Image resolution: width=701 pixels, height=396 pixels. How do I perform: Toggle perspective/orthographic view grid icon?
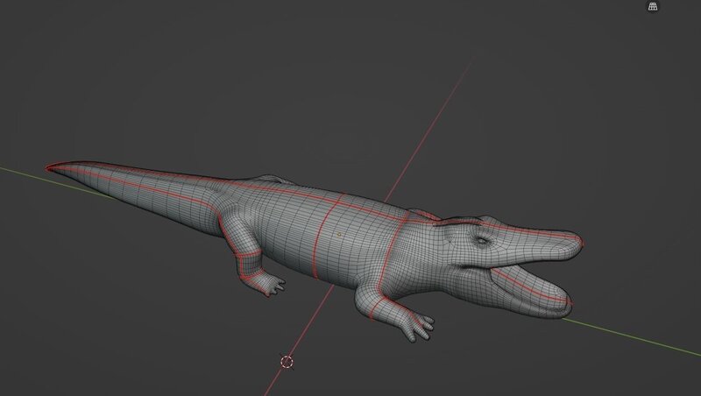click(x=652, y=7)
